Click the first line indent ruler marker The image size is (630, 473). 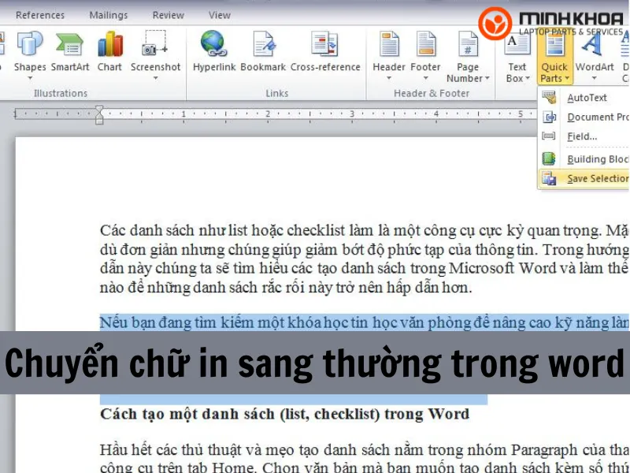pos(99,110)
